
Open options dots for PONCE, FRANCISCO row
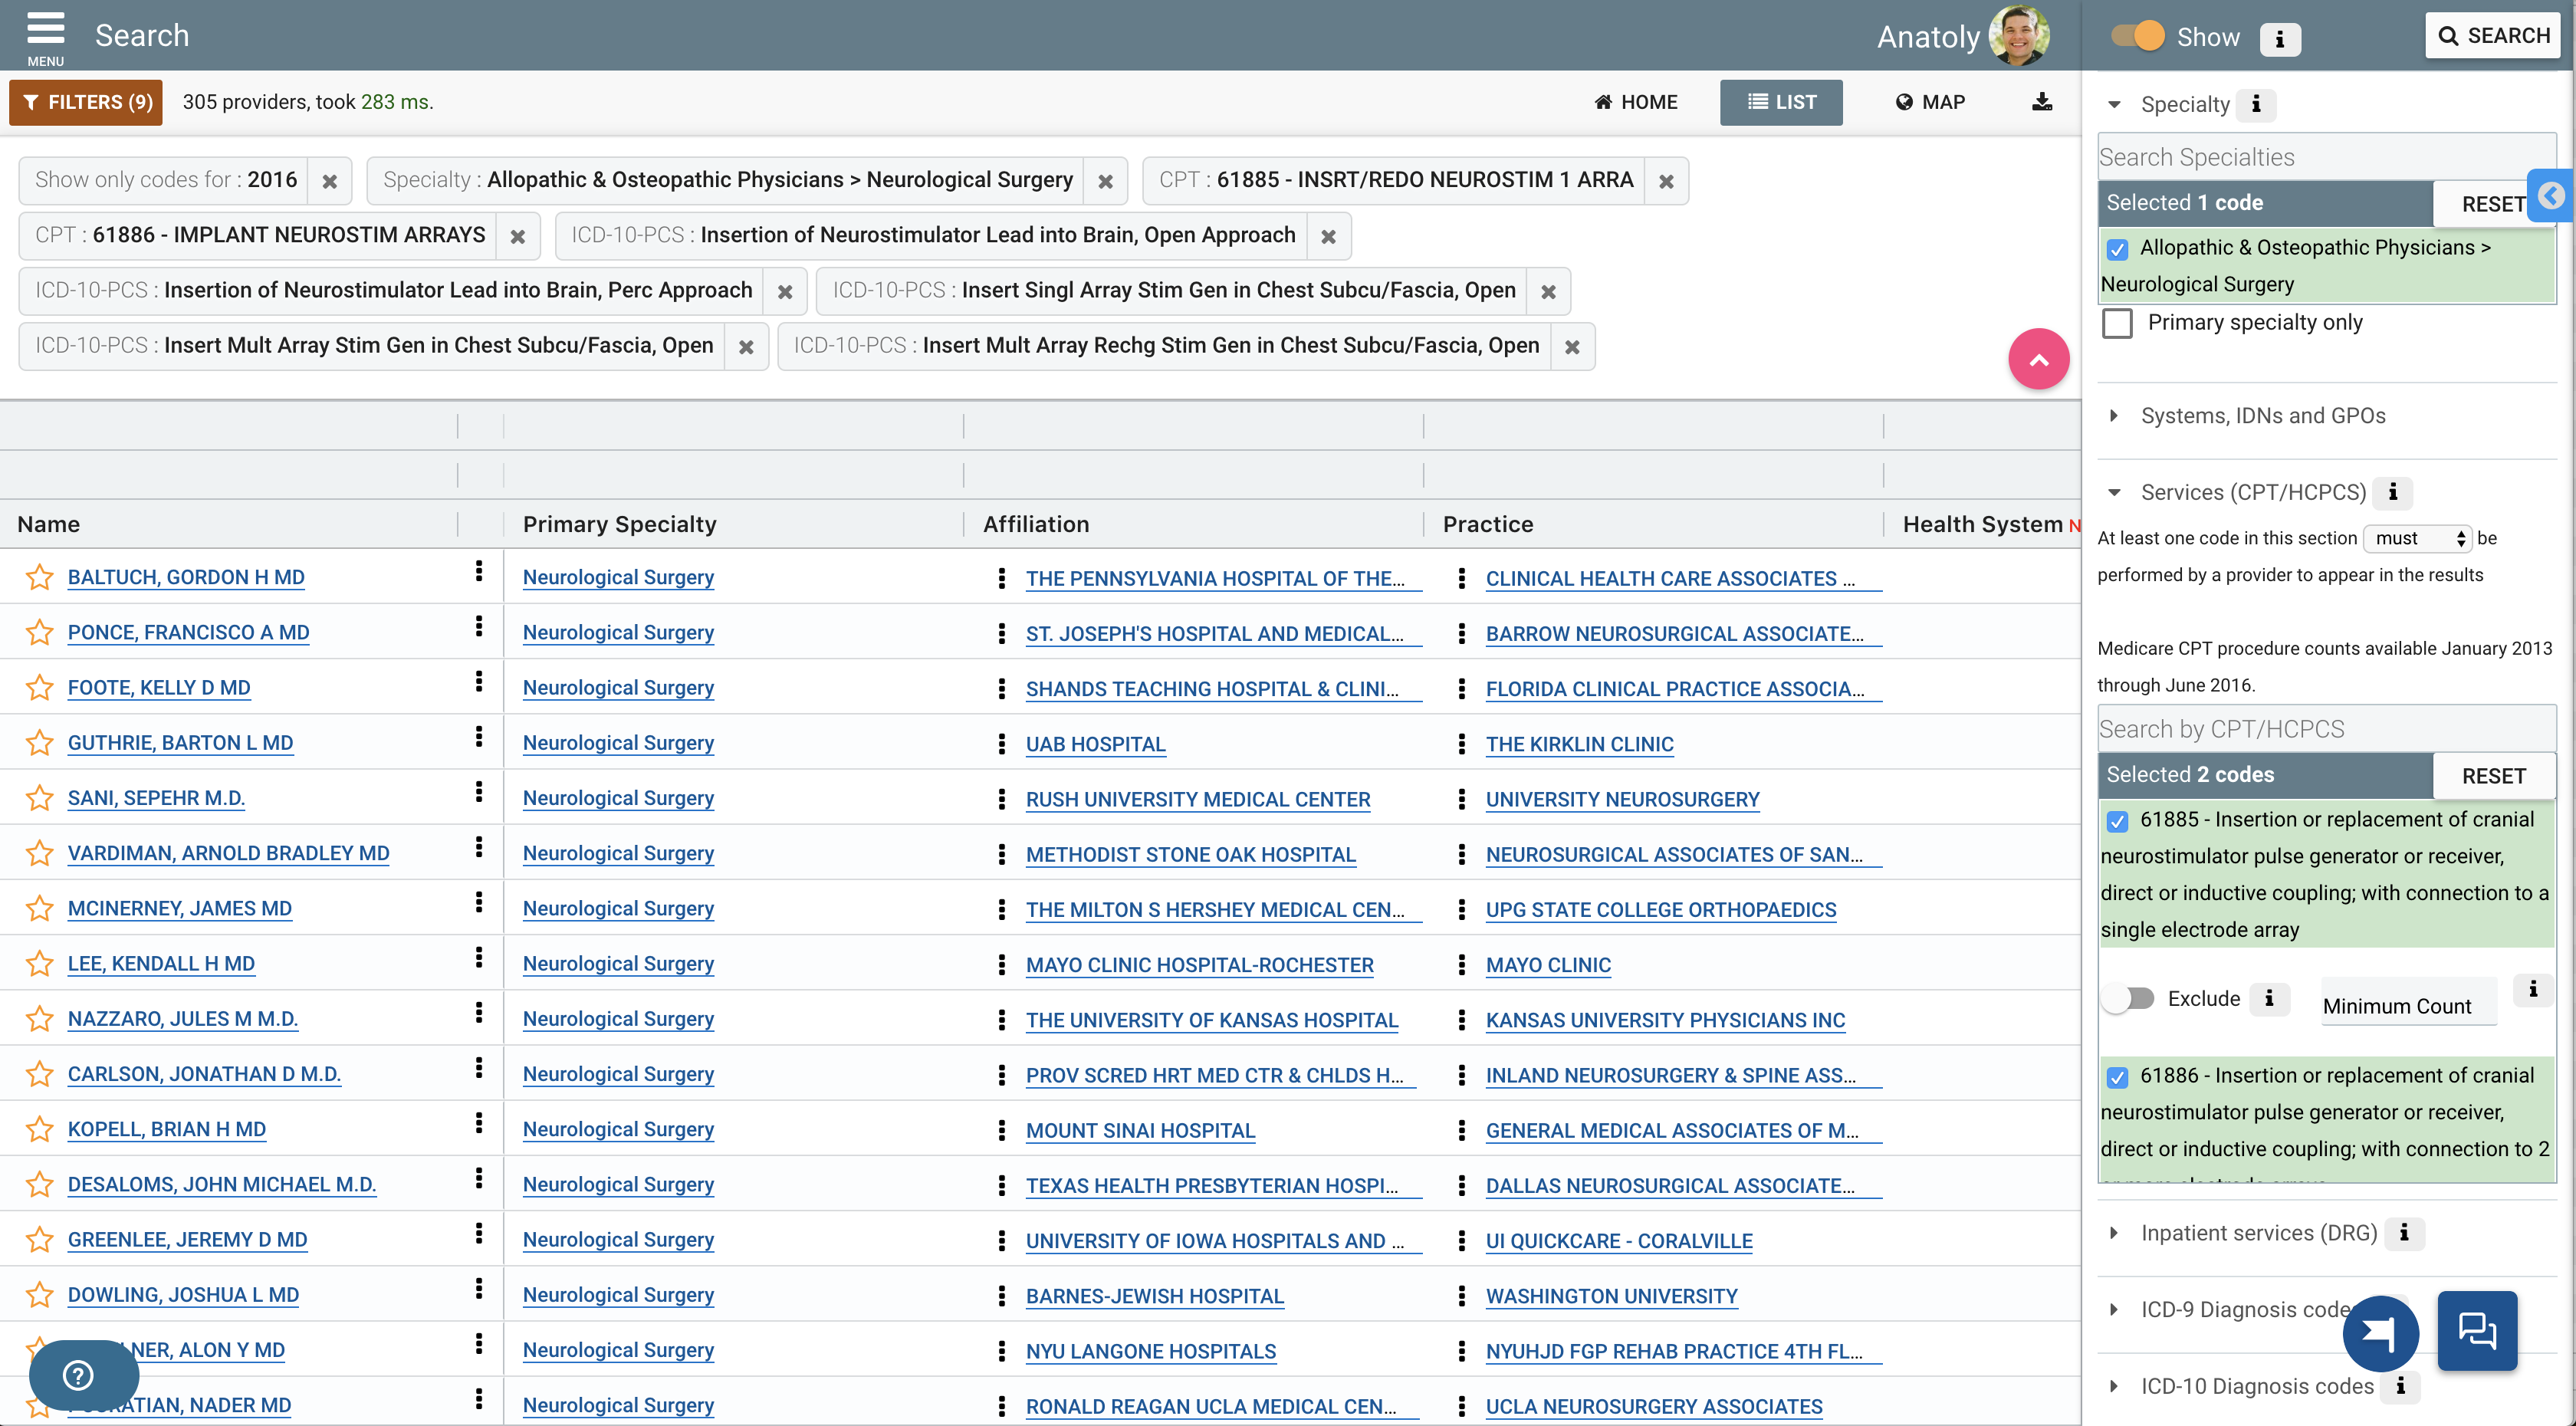479,627
